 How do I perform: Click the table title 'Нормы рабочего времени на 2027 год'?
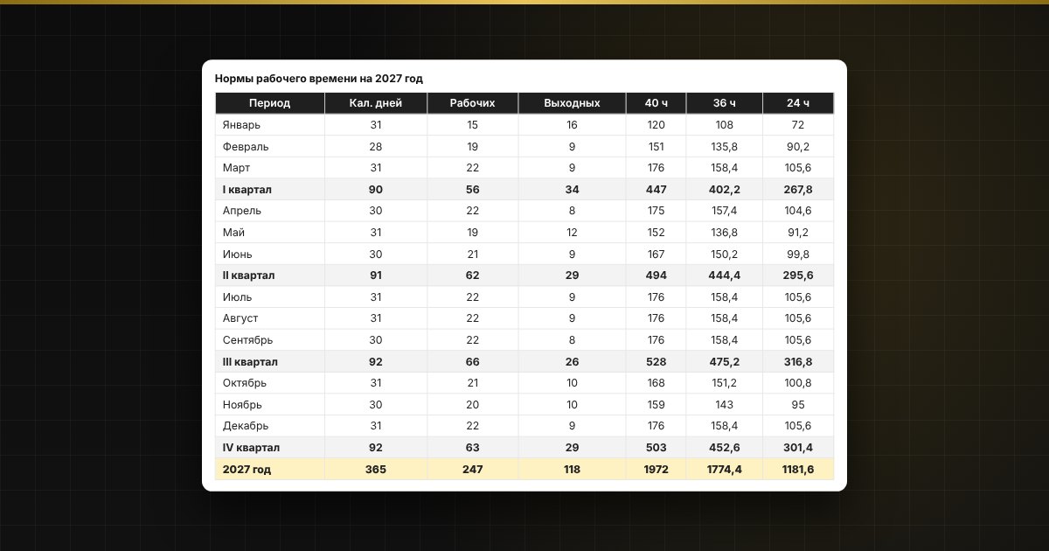pyautogui.click(x=319, y=79)
